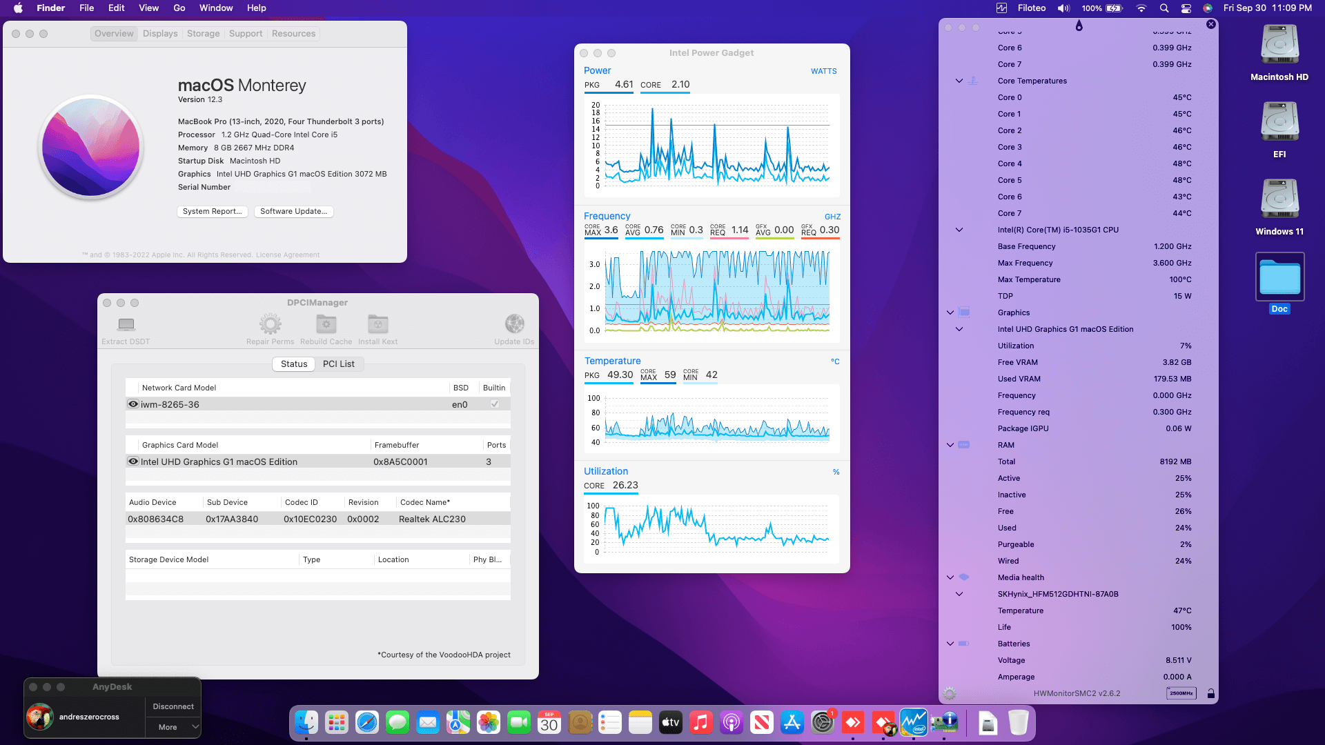Image resolution: width=1325 pixels, height=745 pixels.
Task: Click the Power graph in Intel Power Gadget
Action: (x=711, y=145)
